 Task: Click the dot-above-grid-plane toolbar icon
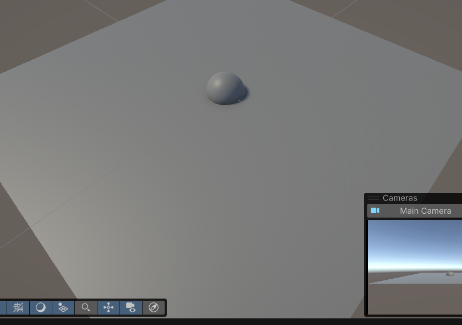63,307
